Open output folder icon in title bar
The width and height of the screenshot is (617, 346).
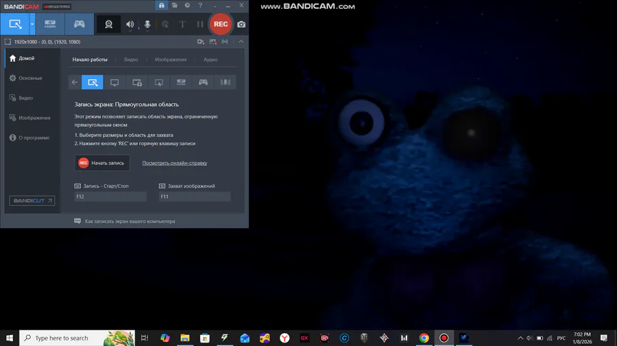(174, 5)
